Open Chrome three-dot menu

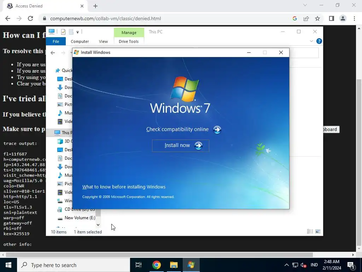(x=354, y=18)
